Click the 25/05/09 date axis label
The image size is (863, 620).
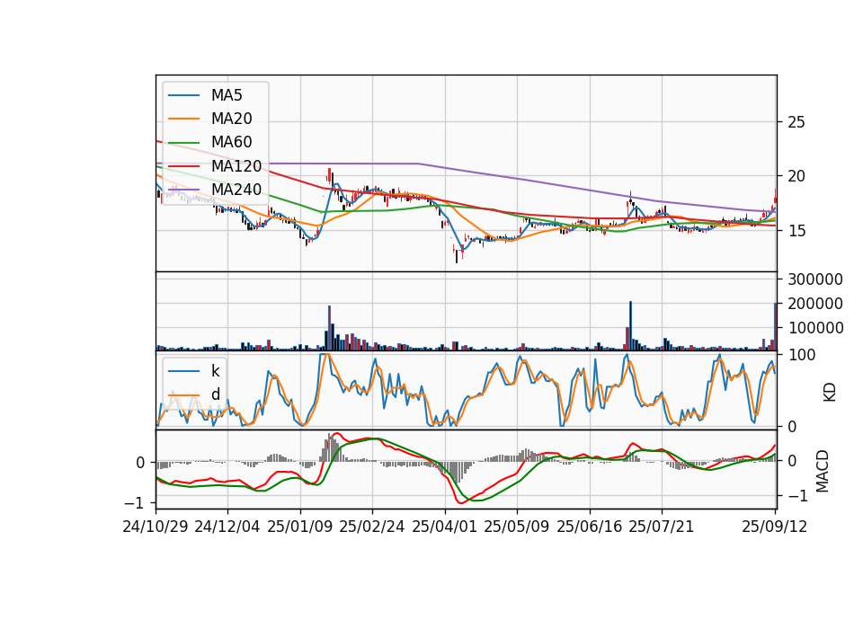tap(517, 527)
